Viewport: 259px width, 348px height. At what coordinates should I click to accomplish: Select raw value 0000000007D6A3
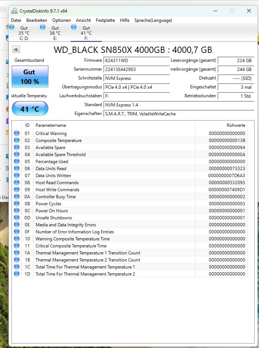click(x=227, y=176)
